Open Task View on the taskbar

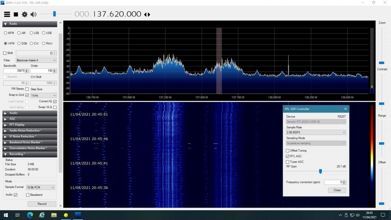pos(18,215)
